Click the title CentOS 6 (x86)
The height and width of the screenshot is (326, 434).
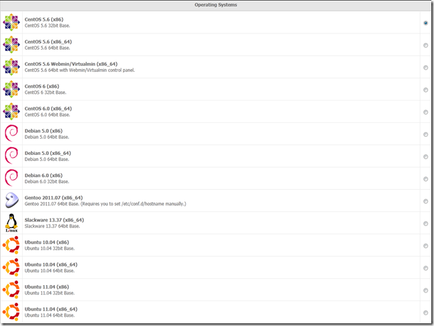[42, 87]
